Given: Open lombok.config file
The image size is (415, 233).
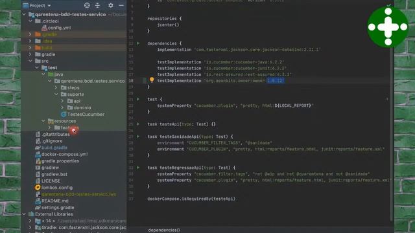Looking at the screenshot, I should (x=57, y=187).
